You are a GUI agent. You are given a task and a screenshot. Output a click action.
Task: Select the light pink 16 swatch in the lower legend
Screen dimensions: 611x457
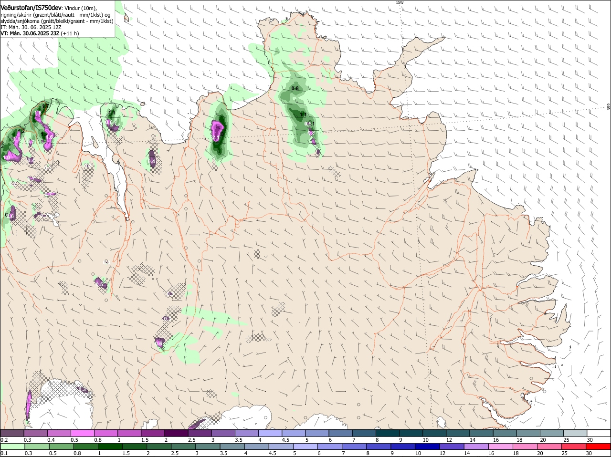pyautogui.click(x=501, y=447)
